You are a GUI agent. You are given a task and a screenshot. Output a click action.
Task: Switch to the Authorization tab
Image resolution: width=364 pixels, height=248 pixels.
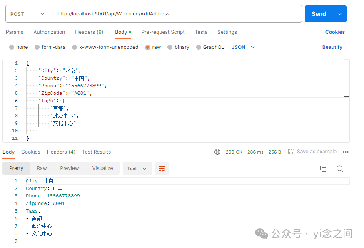(x=49, y=32)
